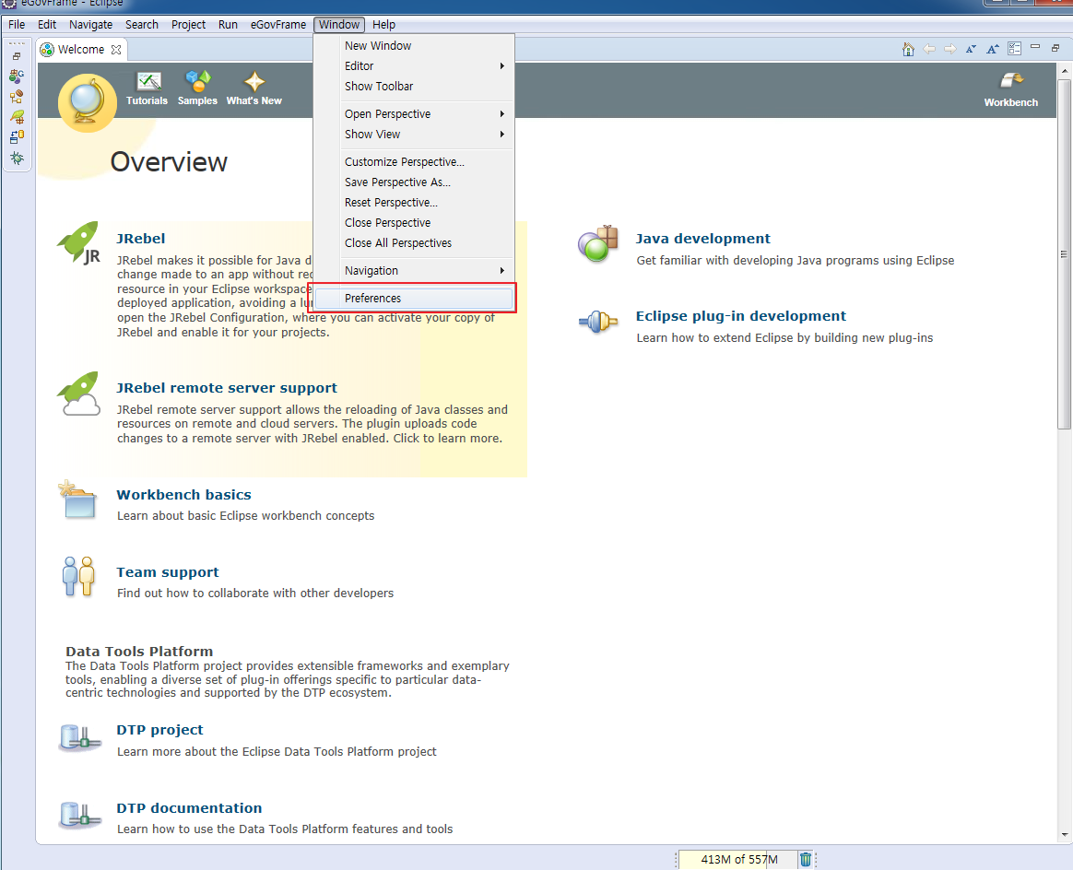Open the DTP project link
Image resolution: width=1073 pixels, height=870 pixels.
coord(159,730)
